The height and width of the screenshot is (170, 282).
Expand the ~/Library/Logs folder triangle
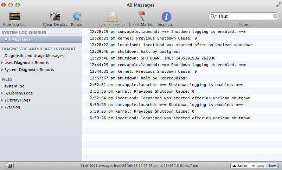tap(2, 93)
